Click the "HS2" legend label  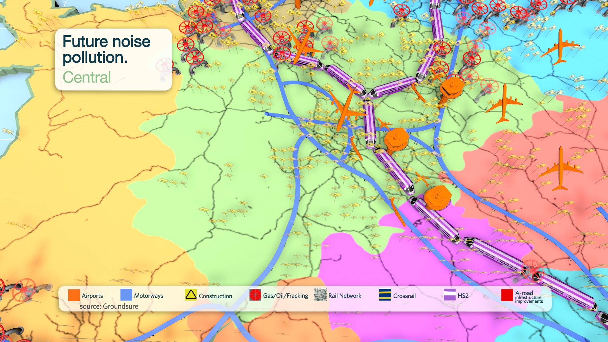(463, 296)
